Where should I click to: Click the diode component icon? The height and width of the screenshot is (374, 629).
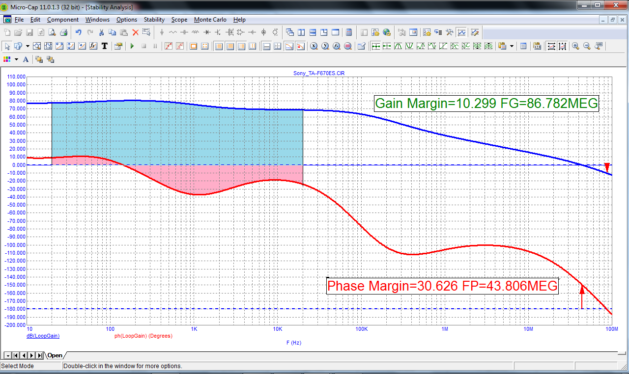206,33
